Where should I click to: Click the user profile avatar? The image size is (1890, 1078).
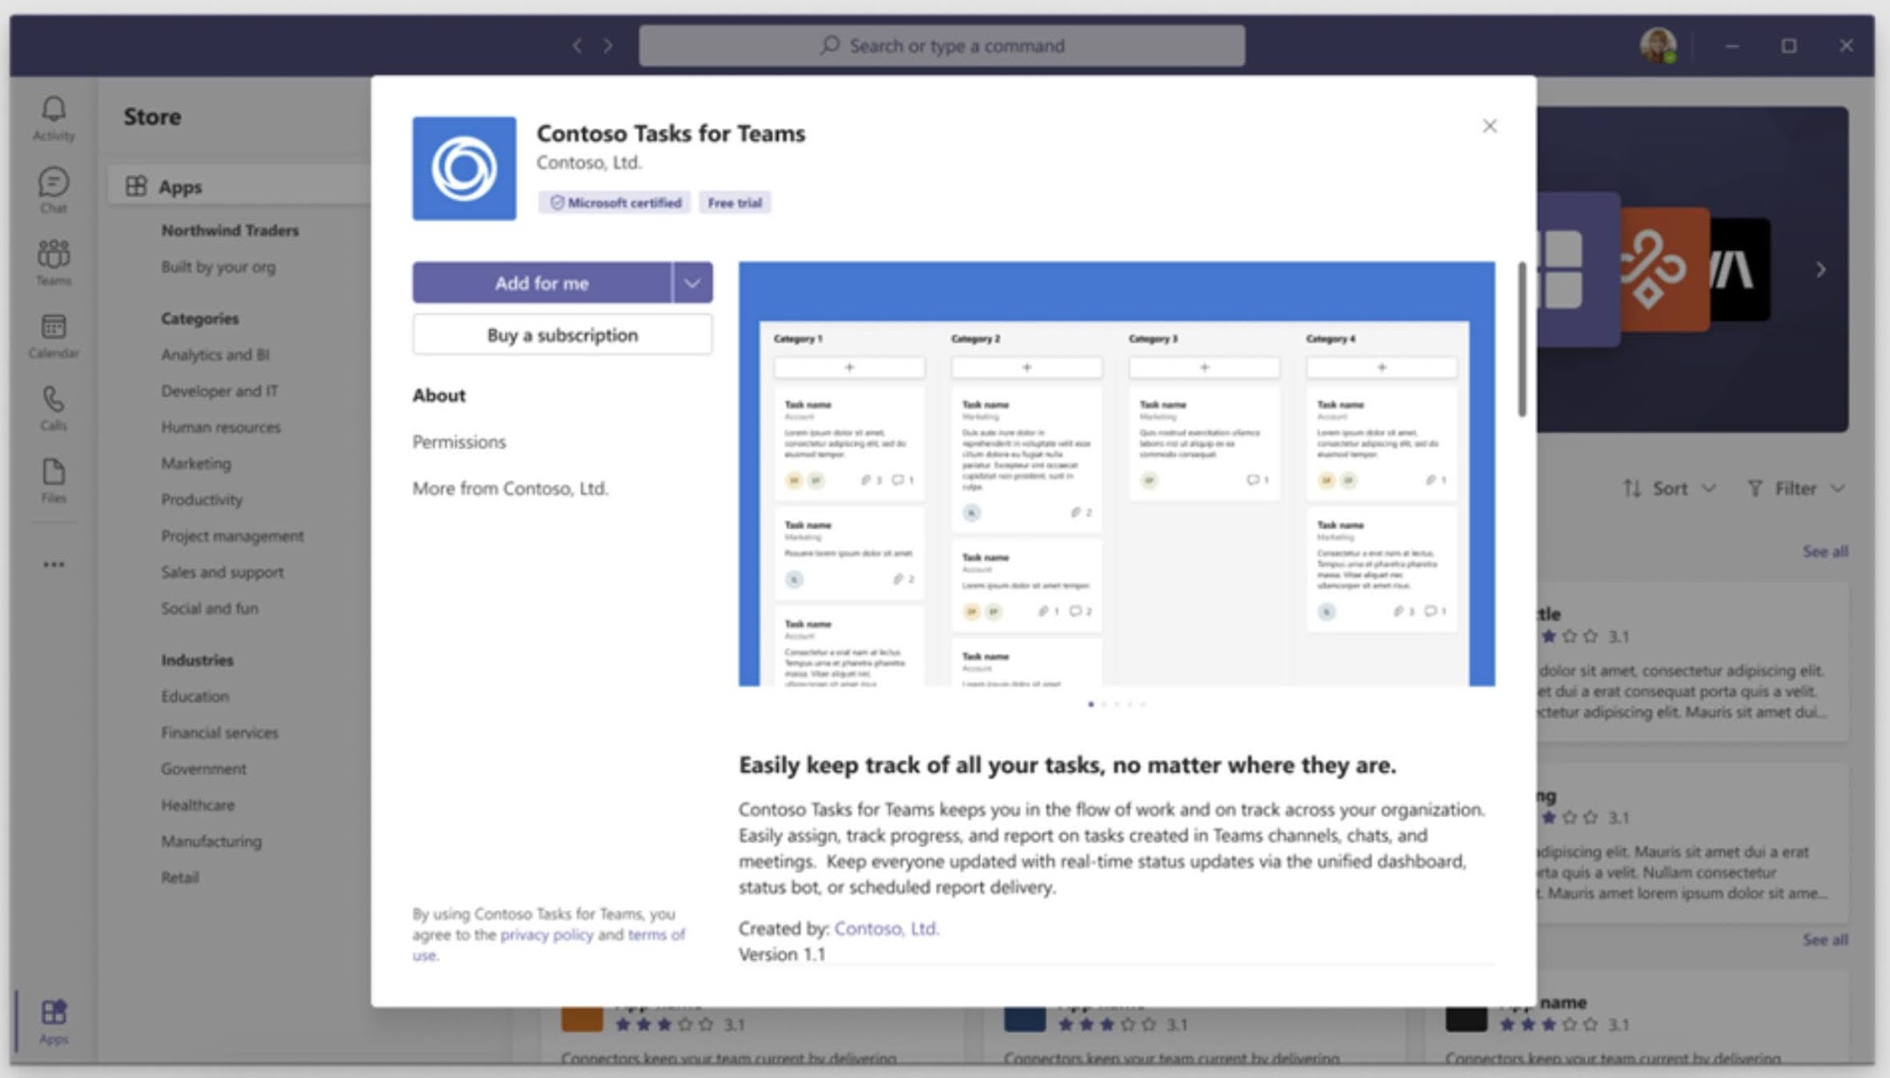tap(1657, 45)
